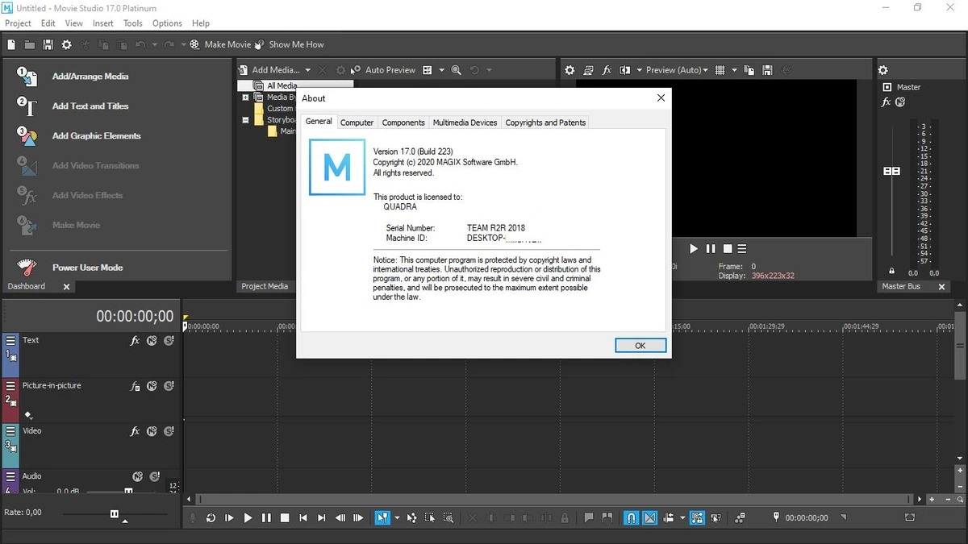
Task: Create a new project with the blank page icon
Action: pos(11,44)
